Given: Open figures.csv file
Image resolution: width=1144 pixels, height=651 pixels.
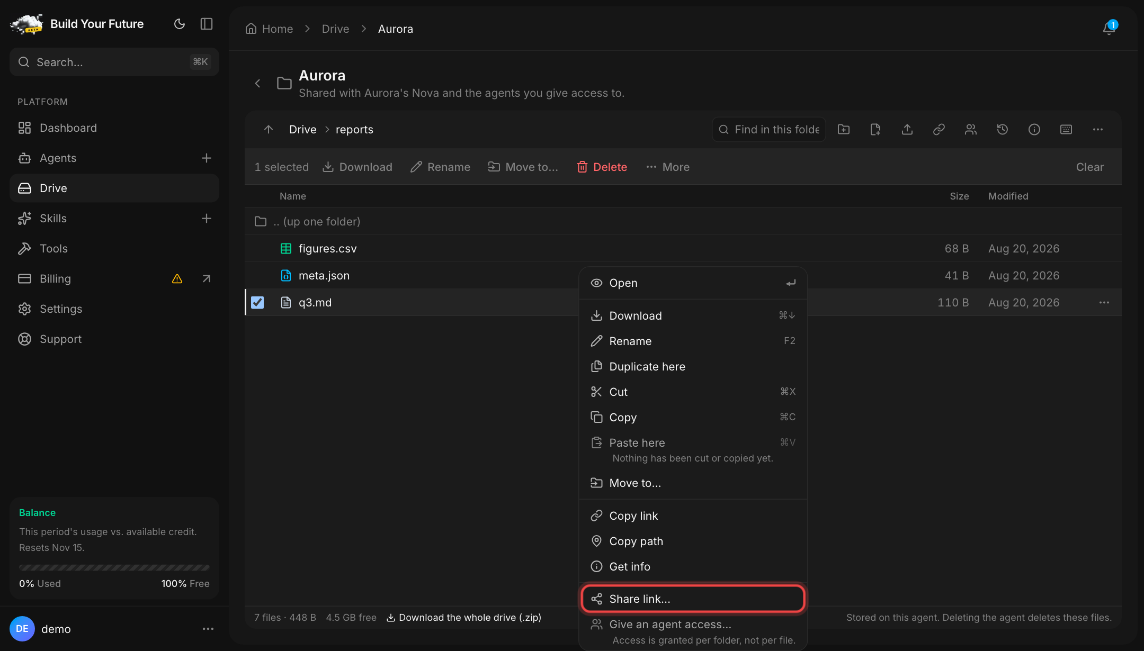Looking at the screenshot, I should [x=327, y=249].
